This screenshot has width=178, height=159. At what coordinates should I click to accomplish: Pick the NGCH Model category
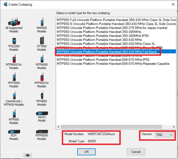[42, 117]
